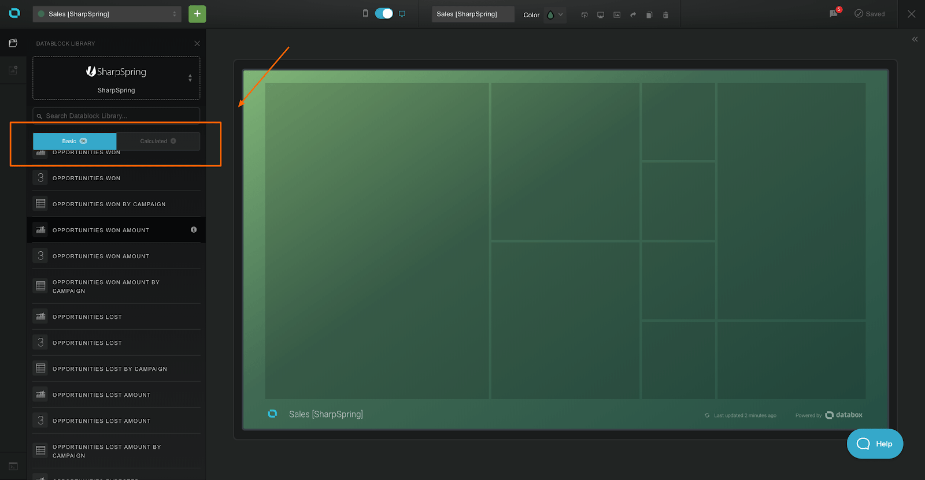Open the Help chat button
The image size is (925, 480).
[875, 444]
